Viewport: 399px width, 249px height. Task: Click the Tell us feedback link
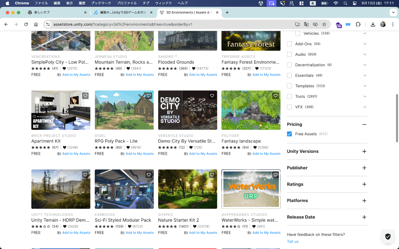pos(293,242)
